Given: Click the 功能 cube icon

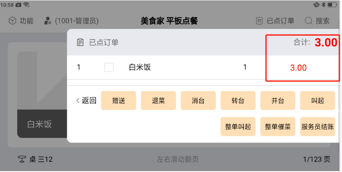Looking at the screenshot, I should pos(13,20).
